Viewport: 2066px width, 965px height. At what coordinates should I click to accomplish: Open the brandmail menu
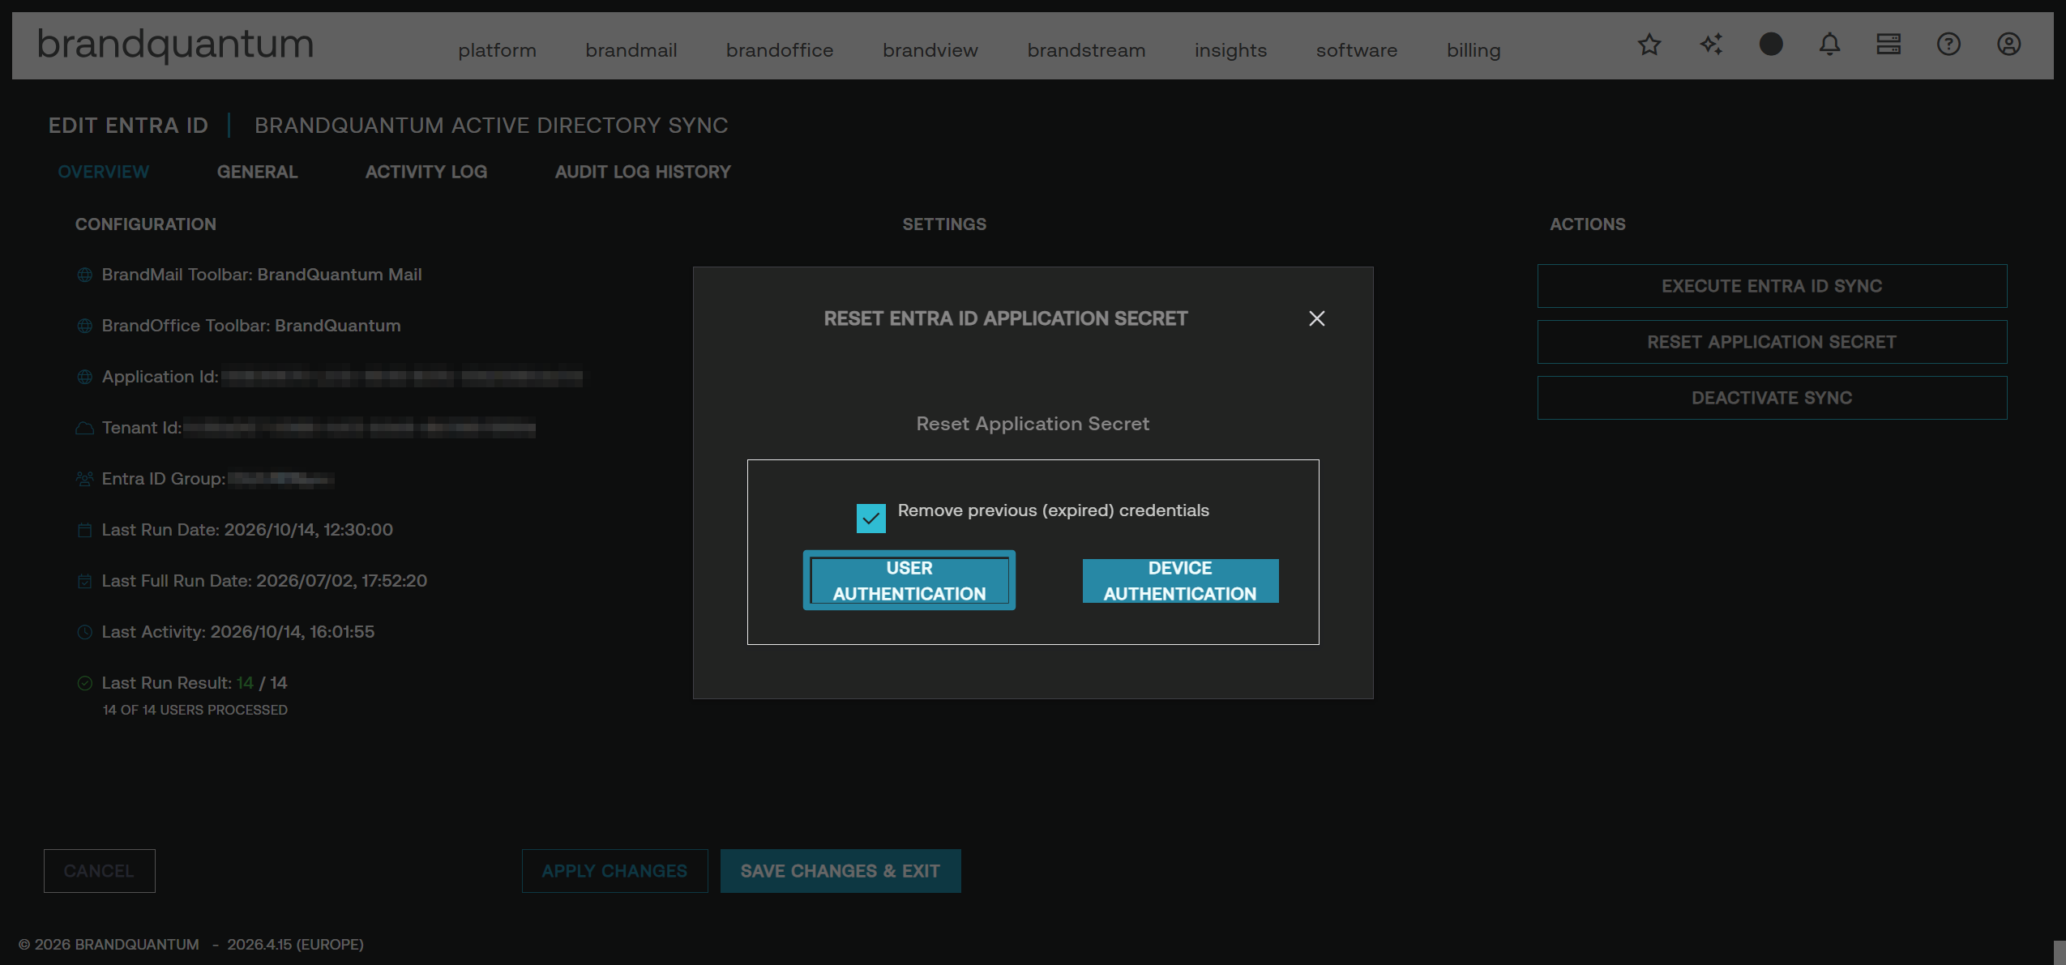click(631, 50)
